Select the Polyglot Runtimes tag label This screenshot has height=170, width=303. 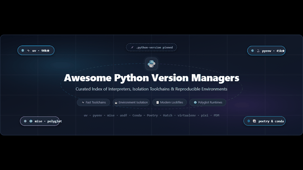click(210, 102)
